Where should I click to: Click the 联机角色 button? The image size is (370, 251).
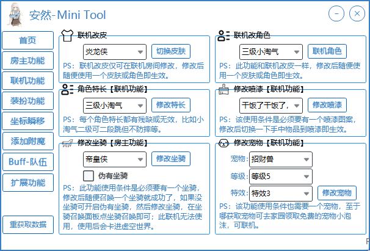[x=327, y=51]
